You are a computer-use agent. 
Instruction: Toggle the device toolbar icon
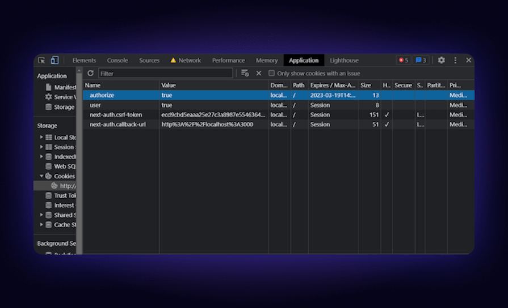click(x=54, y=60)
